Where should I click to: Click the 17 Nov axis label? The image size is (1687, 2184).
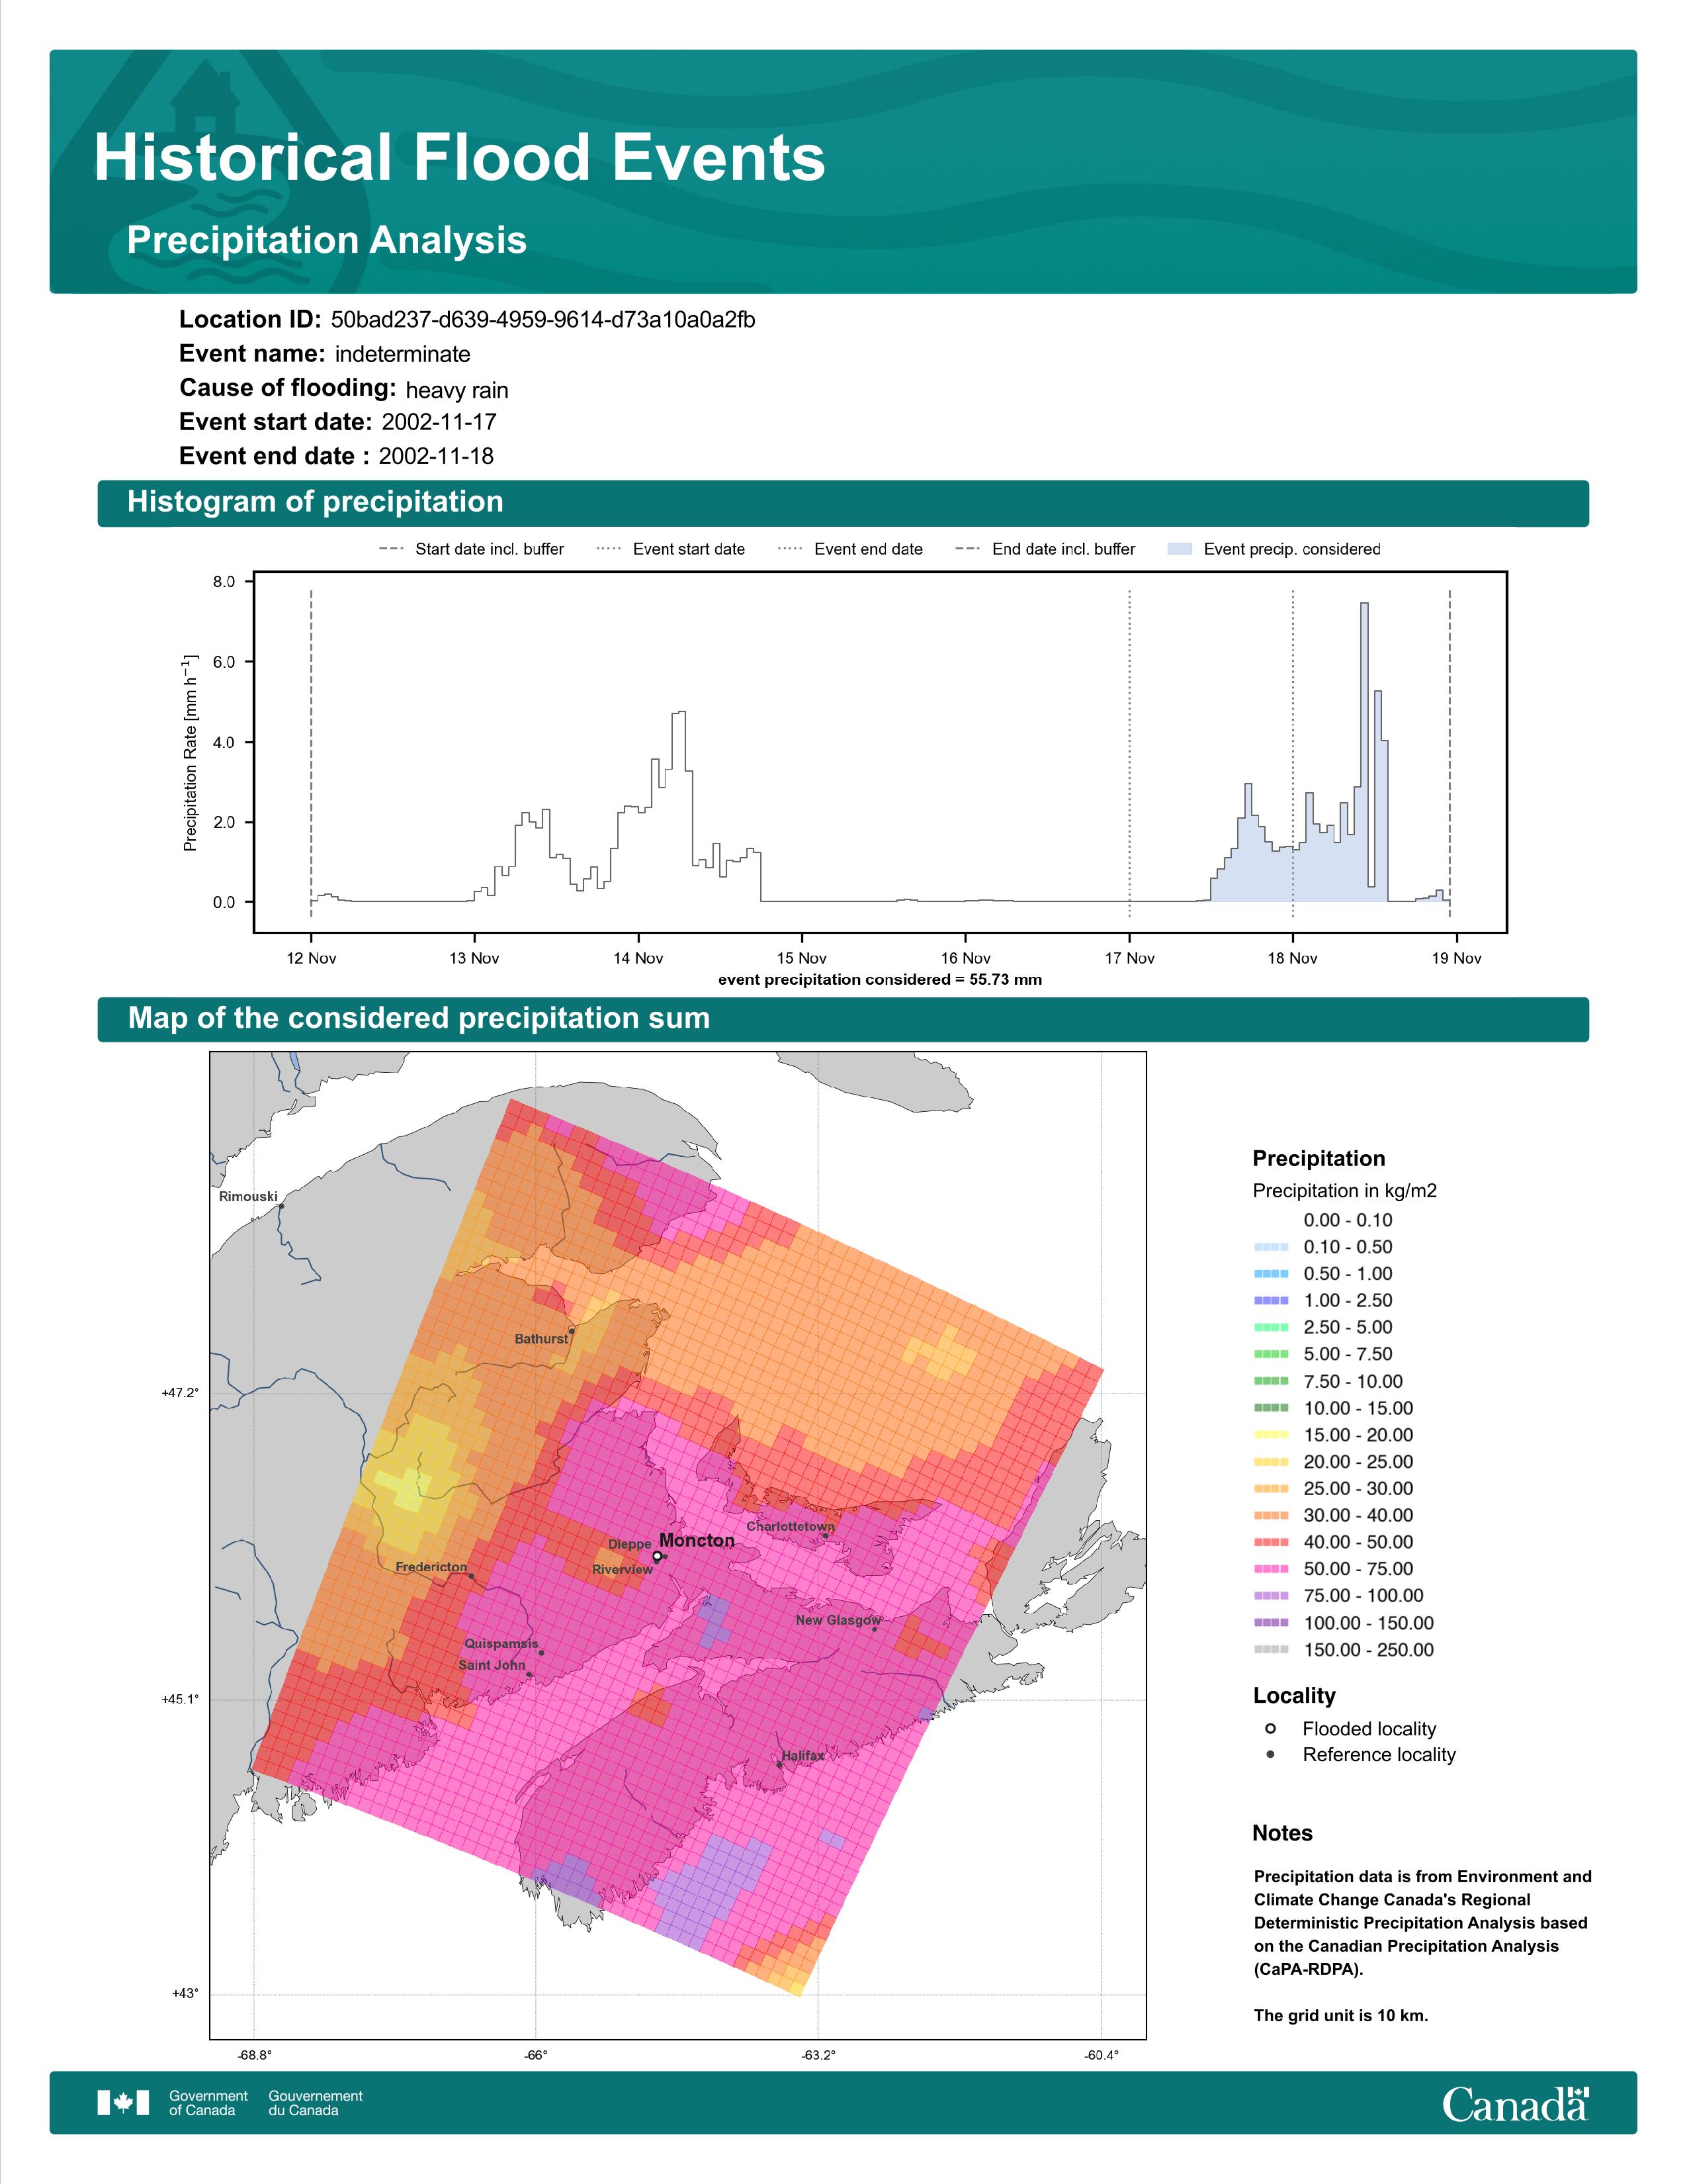(1129, 958)
